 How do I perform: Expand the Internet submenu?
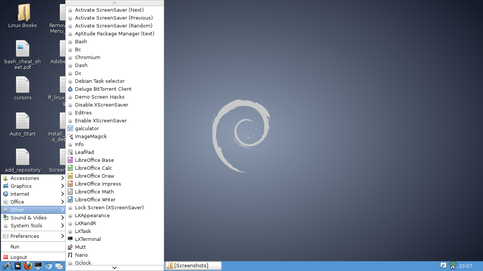pyautogui.click(x=33, y=194)
